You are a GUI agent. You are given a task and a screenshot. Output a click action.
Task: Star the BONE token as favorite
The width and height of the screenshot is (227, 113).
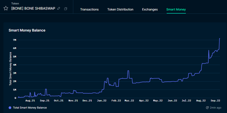[x=6, y=8]
